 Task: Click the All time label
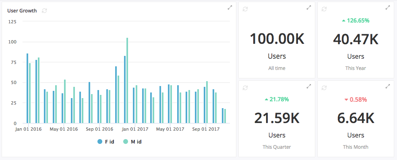[277, 68]
